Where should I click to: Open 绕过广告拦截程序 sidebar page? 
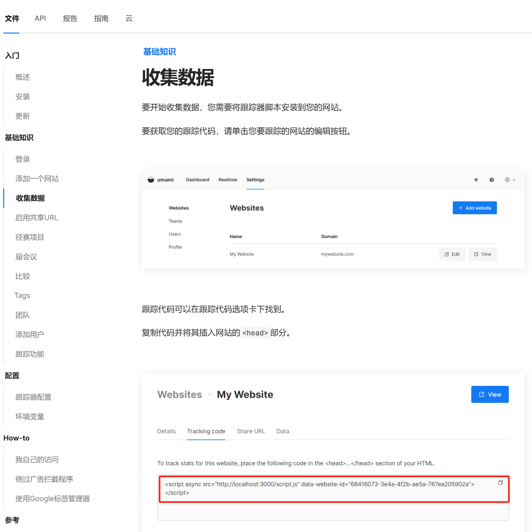pos(44,479)
